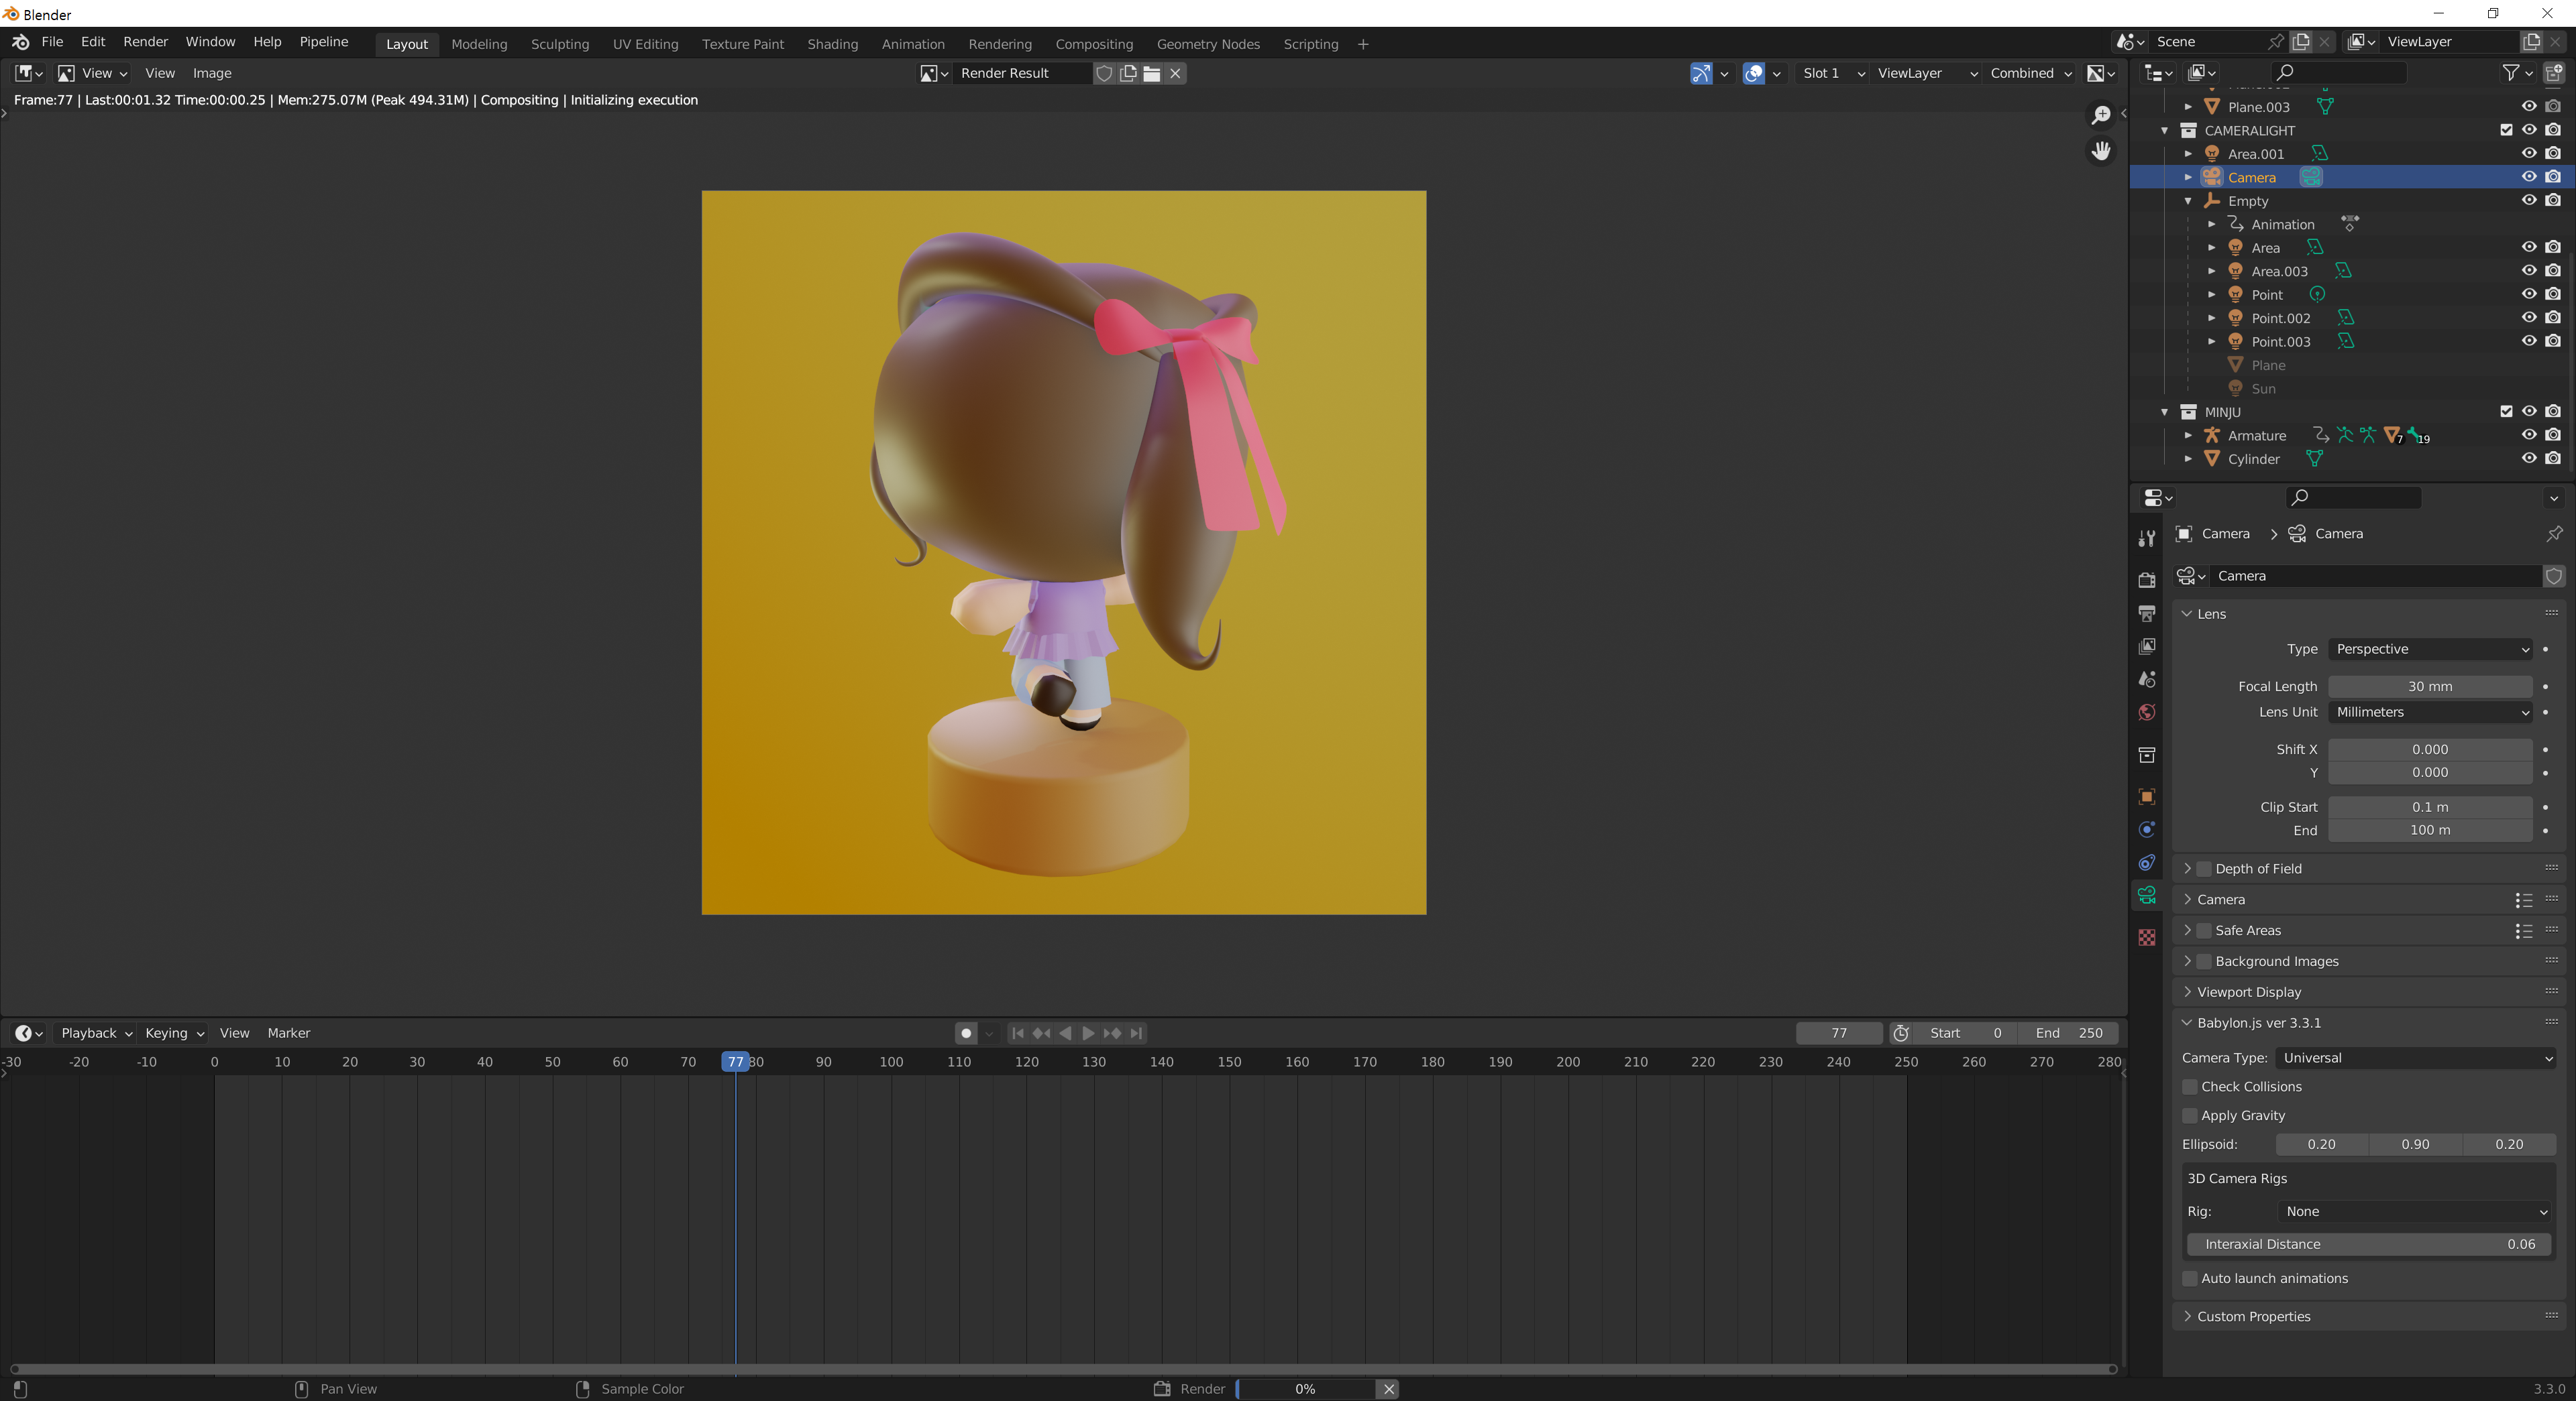
Task: Click the Interaxial Distance slider
Action: pyautogui.click(x=2368, y=1244)
